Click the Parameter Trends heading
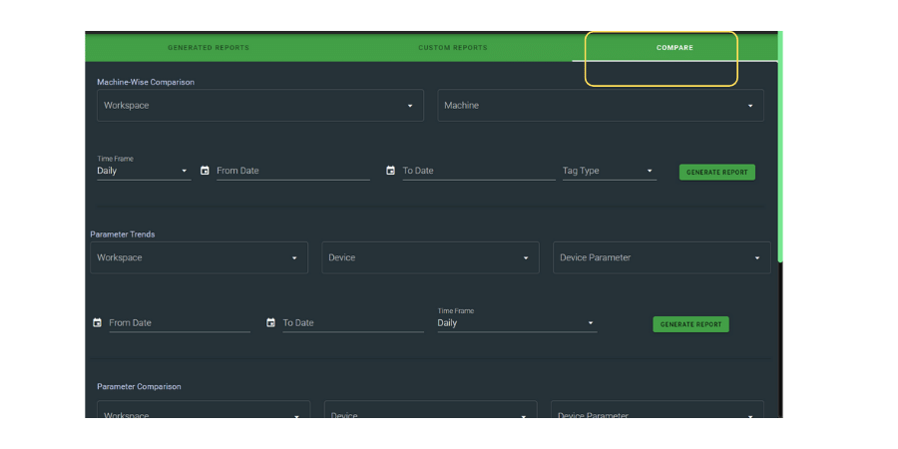This screenshot has width=898, height=449. pos(123,234)
